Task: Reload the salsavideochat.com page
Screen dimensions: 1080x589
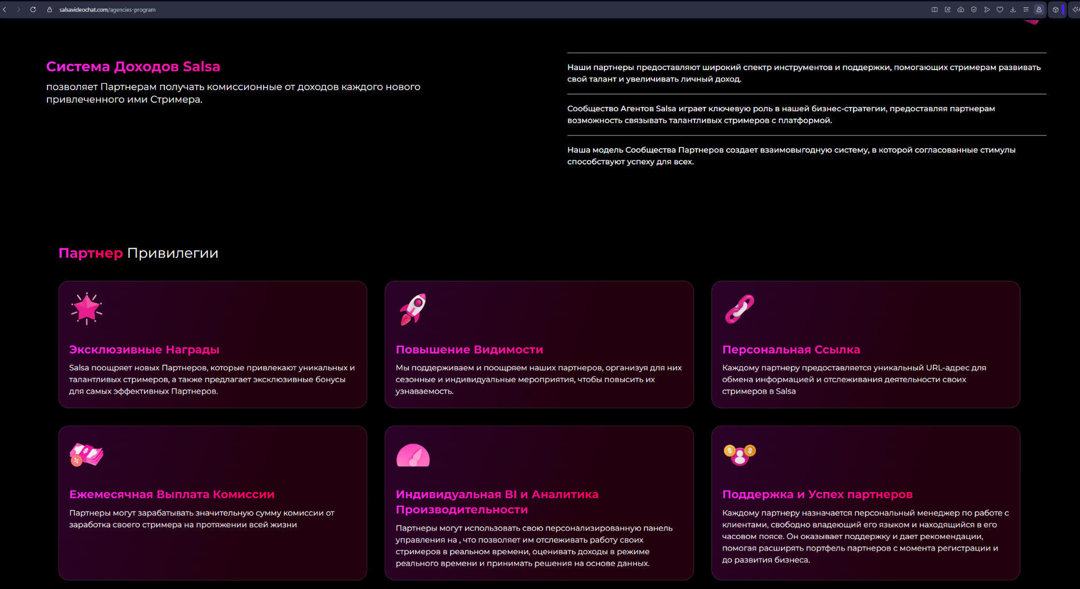Action: (x=33, y=9)
